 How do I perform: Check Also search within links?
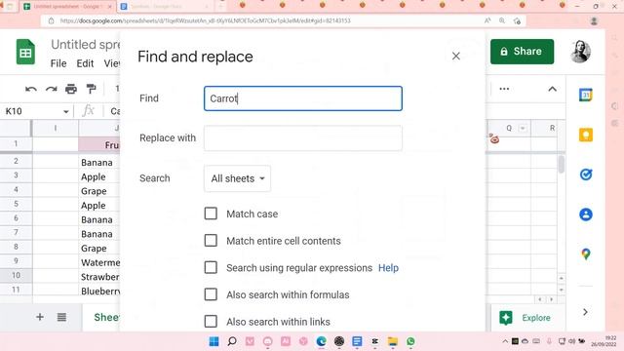[x=211, y=321]
